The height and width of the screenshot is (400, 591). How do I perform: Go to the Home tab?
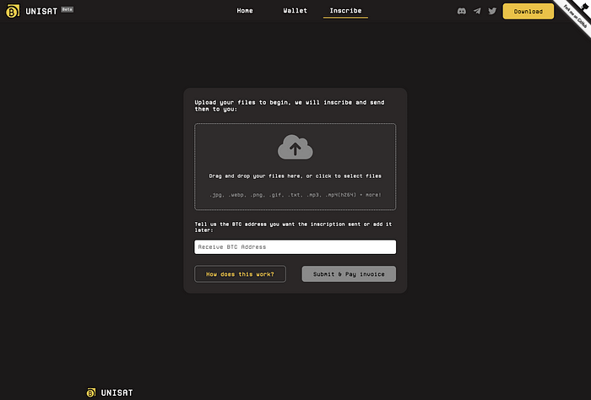click(245, 11)
